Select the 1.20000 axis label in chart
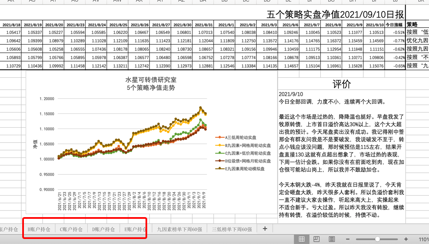The height and width of the screenshot is (244, 429). click(x=47, y=99)
